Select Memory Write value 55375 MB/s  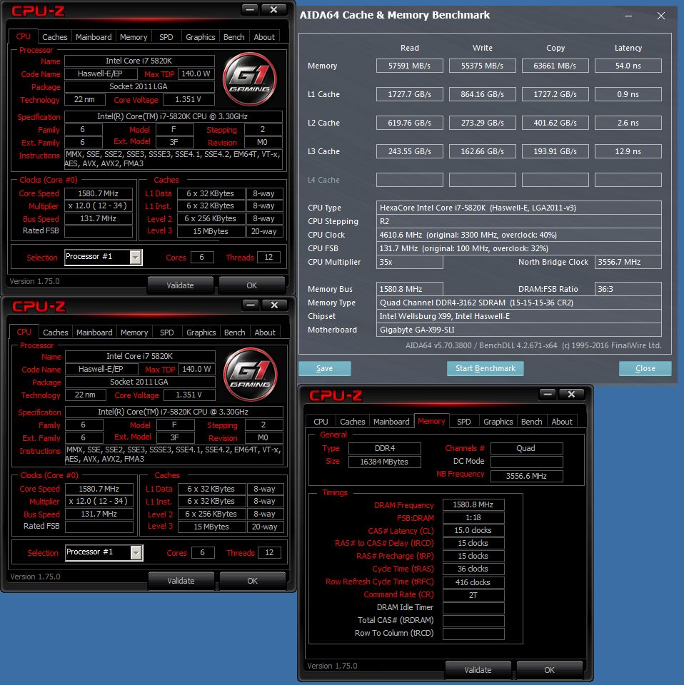tap(483, 66)
